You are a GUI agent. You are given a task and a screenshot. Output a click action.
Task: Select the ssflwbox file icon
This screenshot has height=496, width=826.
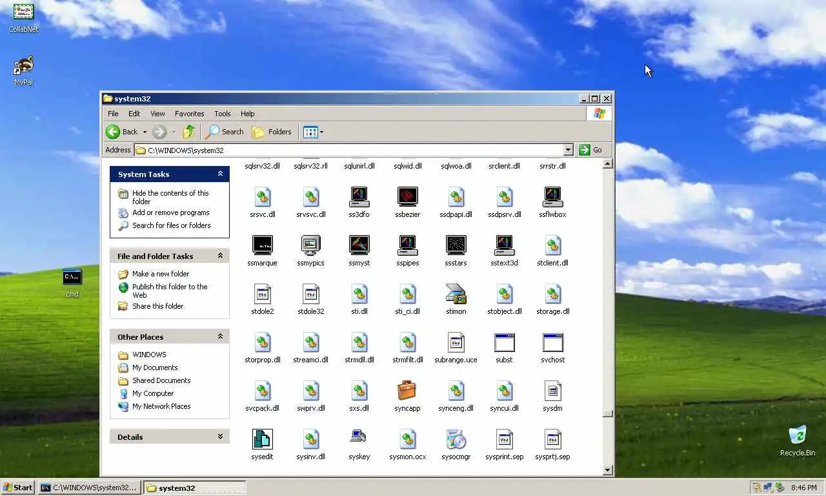pyautogui.click(x=552, y=197)
